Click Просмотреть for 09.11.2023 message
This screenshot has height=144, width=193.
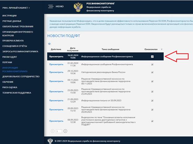56,81
